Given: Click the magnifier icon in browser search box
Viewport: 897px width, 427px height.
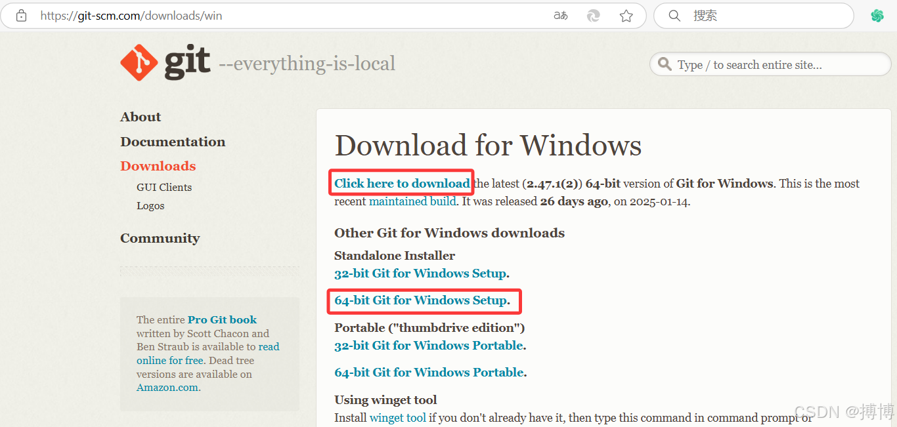Looking at the screenshot, I should [674, 16].
